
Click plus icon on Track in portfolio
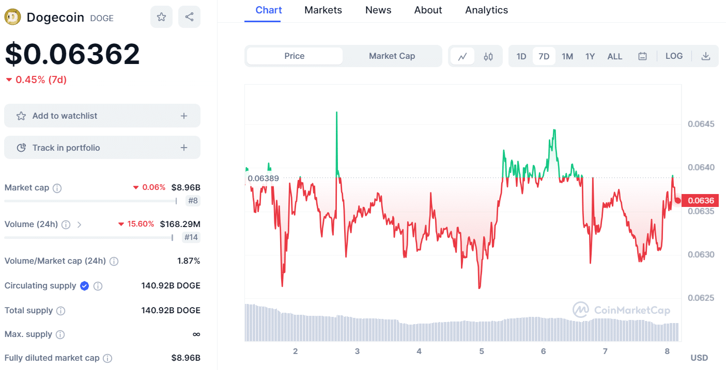click(x=184, y=148)
